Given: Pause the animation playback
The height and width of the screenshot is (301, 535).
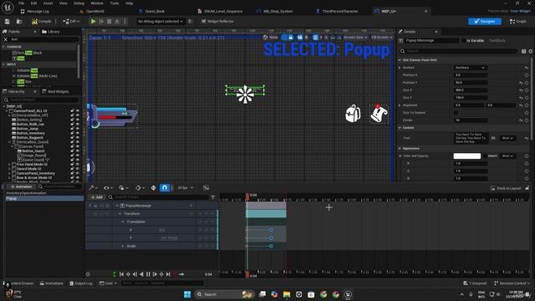Looking at the screenshot, I should click(x=148, y=274).
